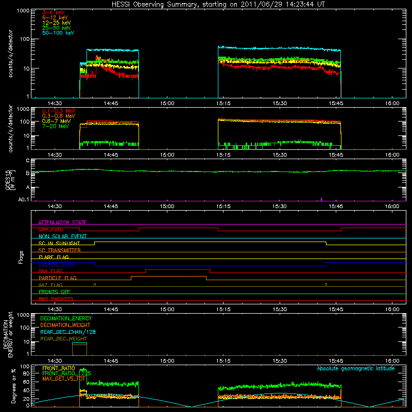Click the yellow FRONT_RATIO legend label
This screenshot has width=412, height=412.
59,368
